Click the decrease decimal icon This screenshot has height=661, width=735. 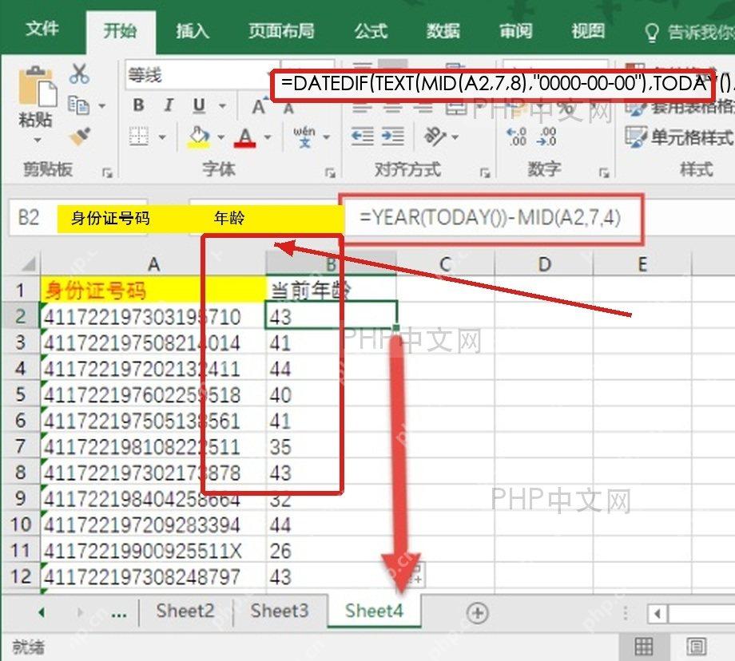546,137
